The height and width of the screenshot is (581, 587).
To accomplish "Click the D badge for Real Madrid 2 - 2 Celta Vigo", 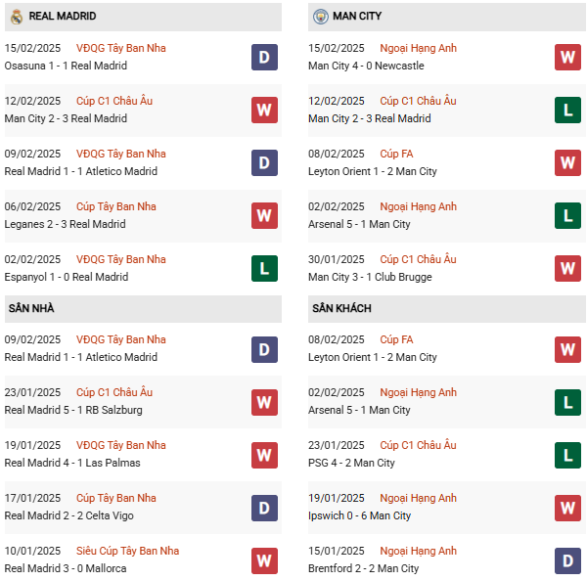I will (264, 508).
